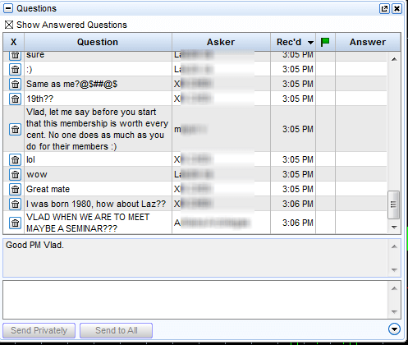Click Send Privately button
This screenshot has width=408, height=345.
(x=39, y=330)
